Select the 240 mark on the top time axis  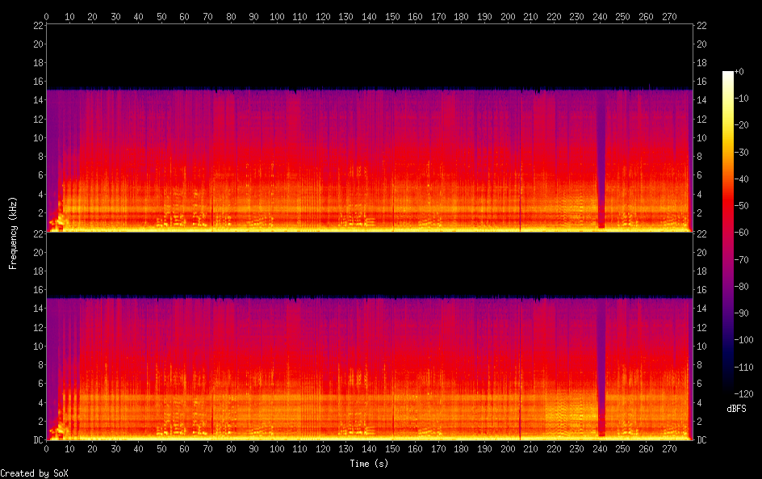600,16
